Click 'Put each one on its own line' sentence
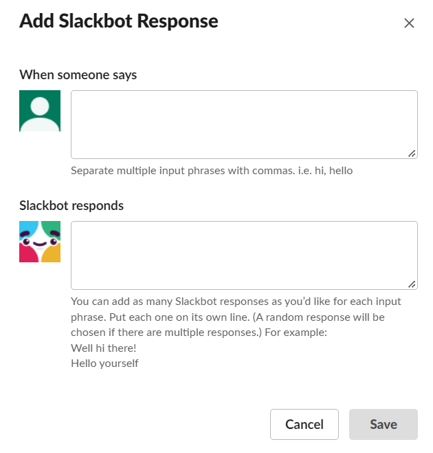 click(179, 317)
